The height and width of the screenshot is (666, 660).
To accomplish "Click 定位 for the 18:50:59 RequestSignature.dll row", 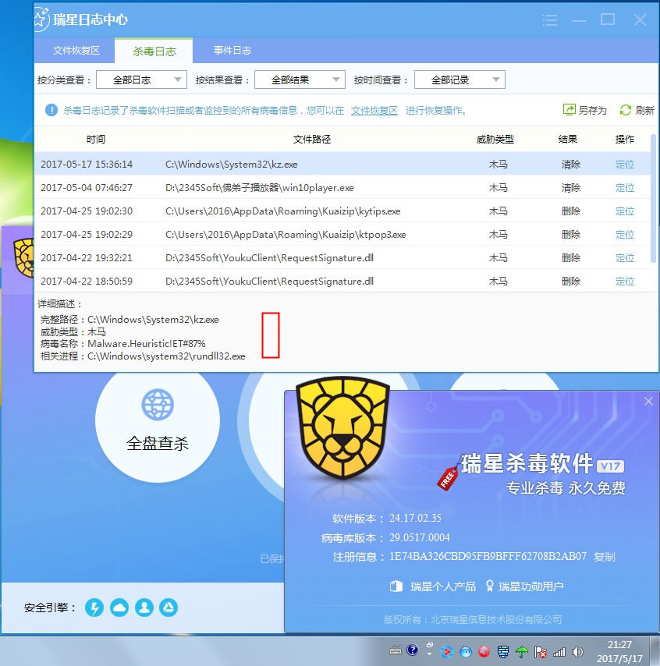I will pyautogui.click(x=625, y=282).
